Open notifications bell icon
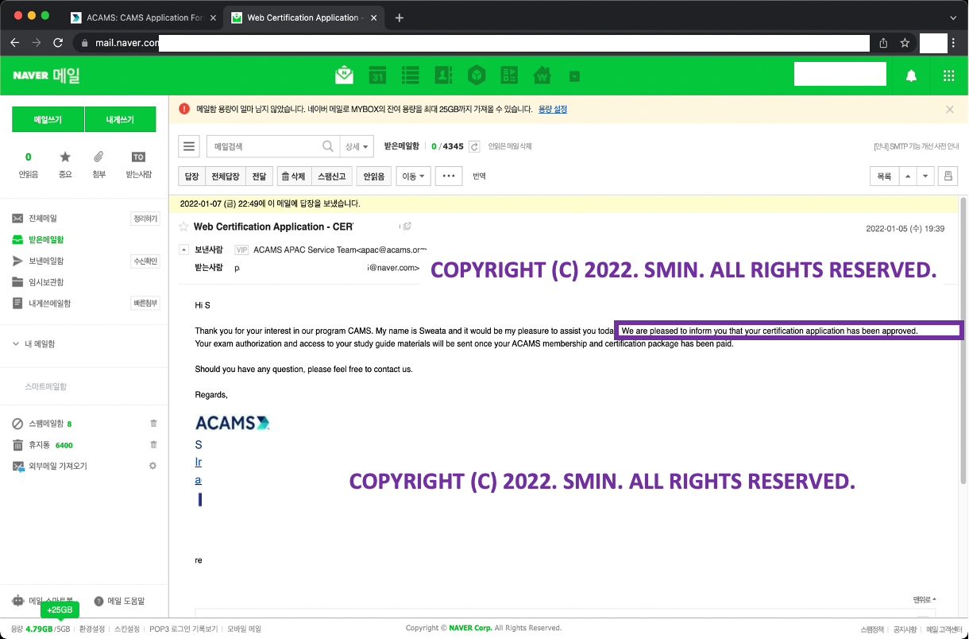 tap(912, 76)
